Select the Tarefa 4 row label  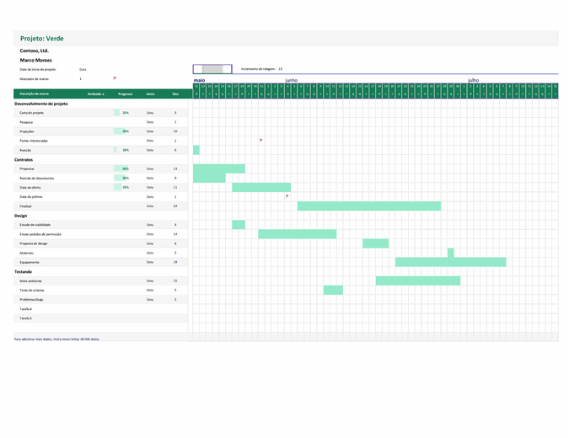(26, 309)
